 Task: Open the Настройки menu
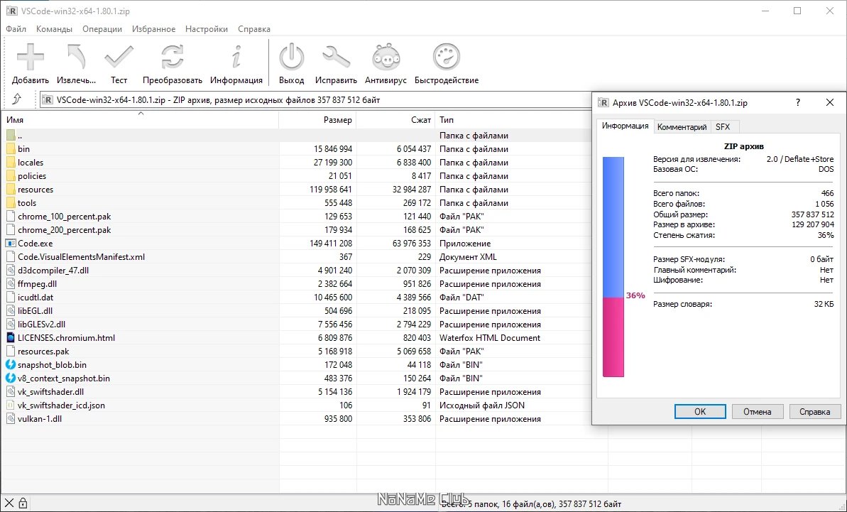click(x=207, y=29)
